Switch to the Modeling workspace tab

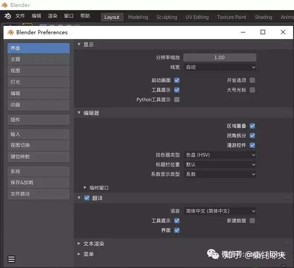(x=138, y=17)
